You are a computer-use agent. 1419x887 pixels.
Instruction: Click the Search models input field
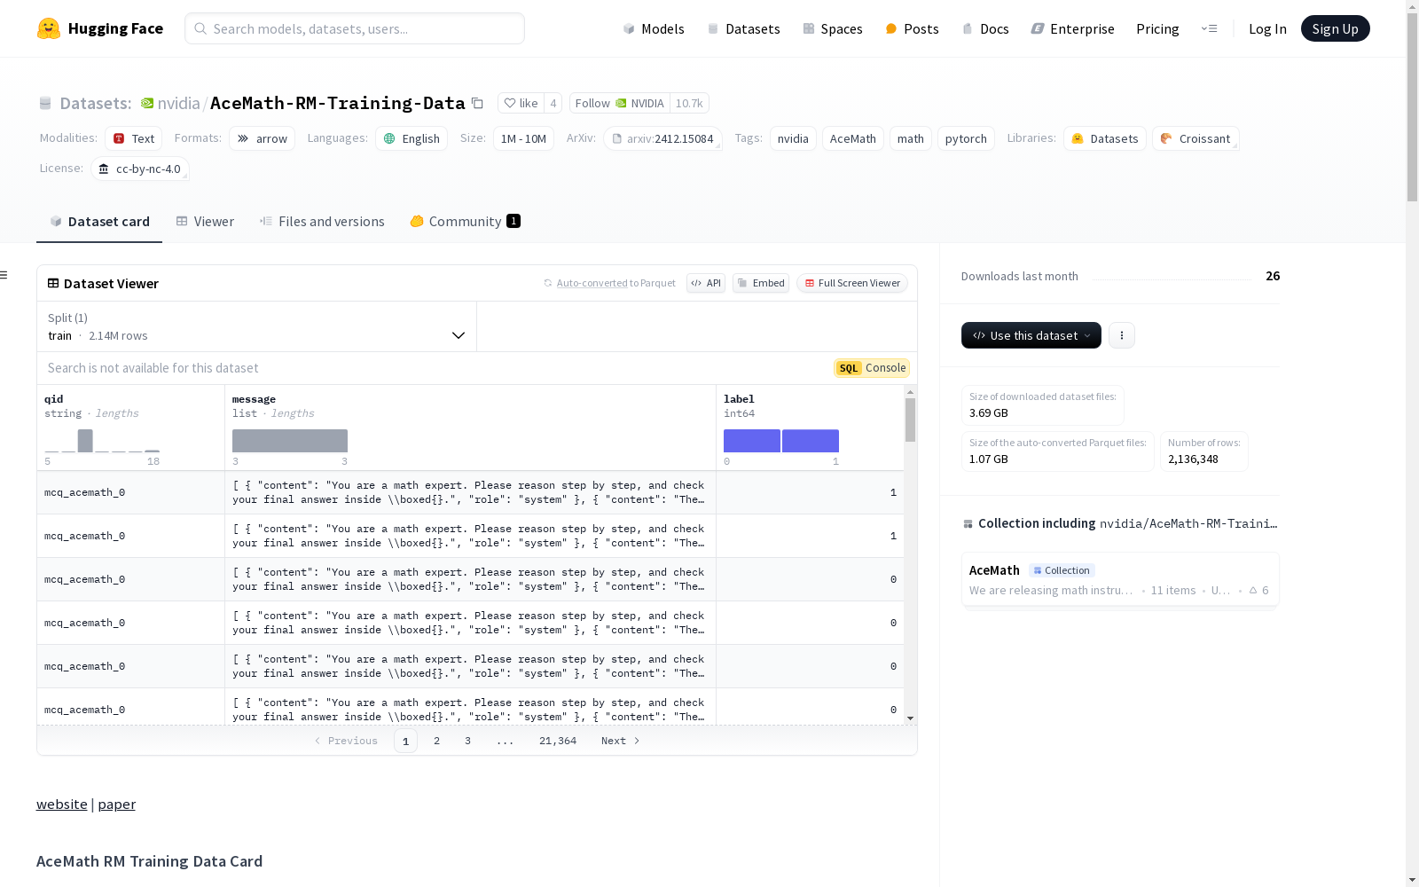click(355, 28)
